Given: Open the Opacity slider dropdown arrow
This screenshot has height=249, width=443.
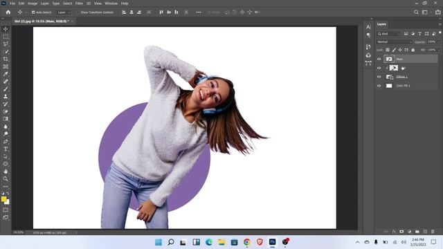Looking at the screenshot, I should tap(438, 41).
